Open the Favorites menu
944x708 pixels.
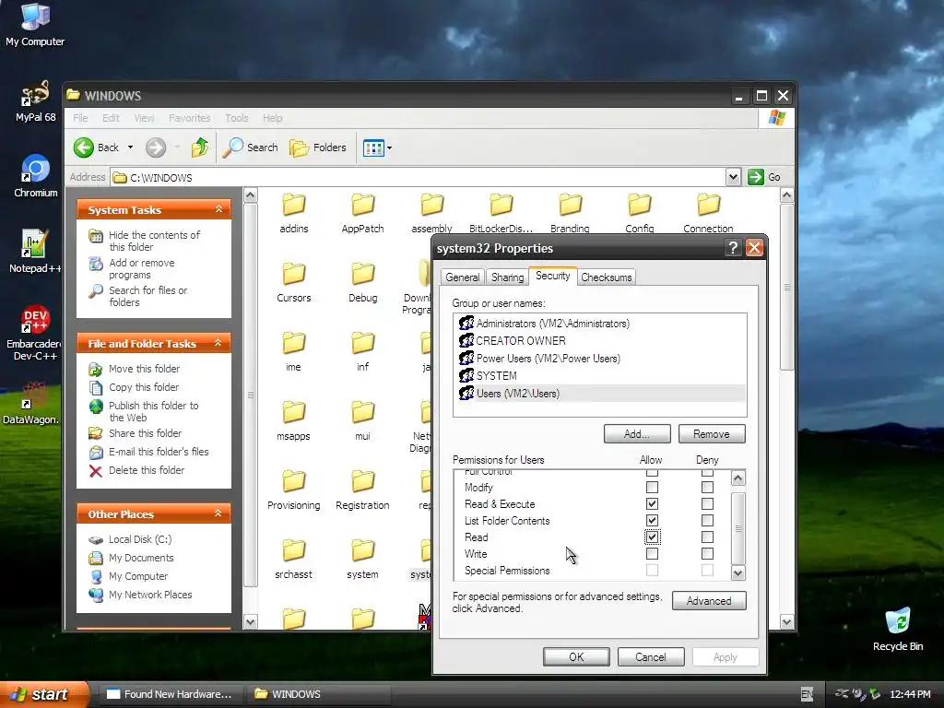tap(190, 118)
